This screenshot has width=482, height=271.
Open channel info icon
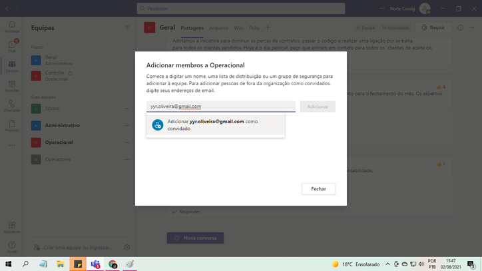pos(460,28)
